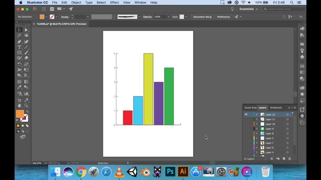The width and height of the screenshot is (321, 180).
Task: Click the target circle of Layer 11
Action: click(287, 119)
